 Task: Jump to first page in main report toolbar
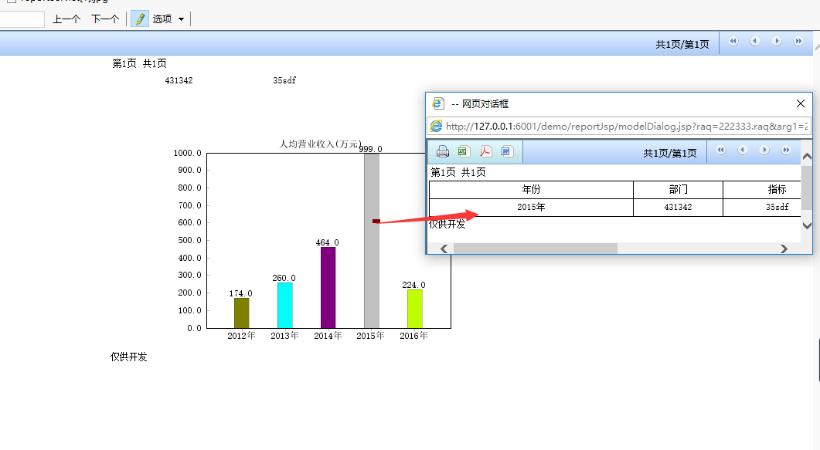point(733,41)
